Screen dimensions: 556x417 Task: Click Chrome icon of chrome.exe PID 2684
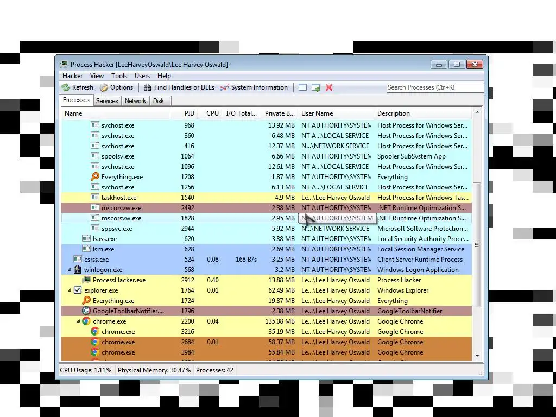point(94,342)
